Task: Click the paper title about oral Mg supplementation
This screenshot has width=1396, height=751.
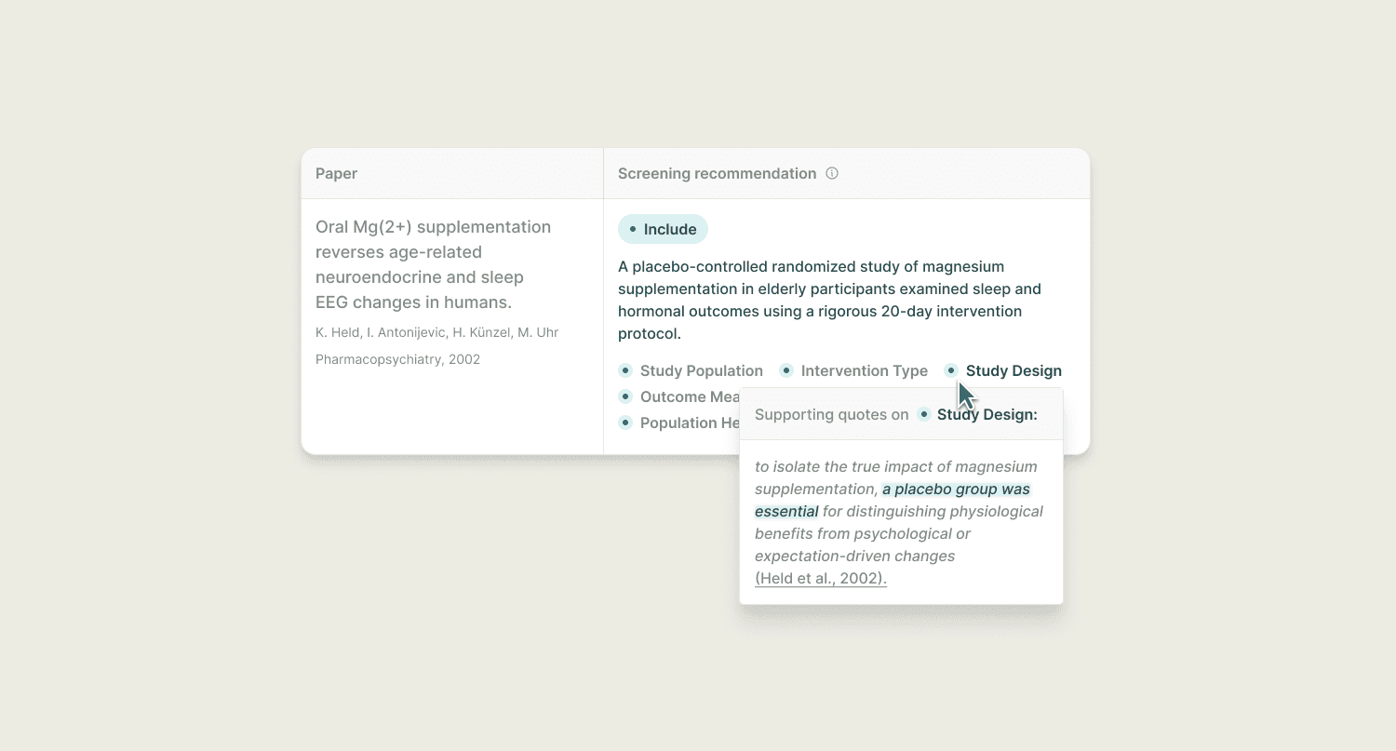Action: click(x=433, y=263)
